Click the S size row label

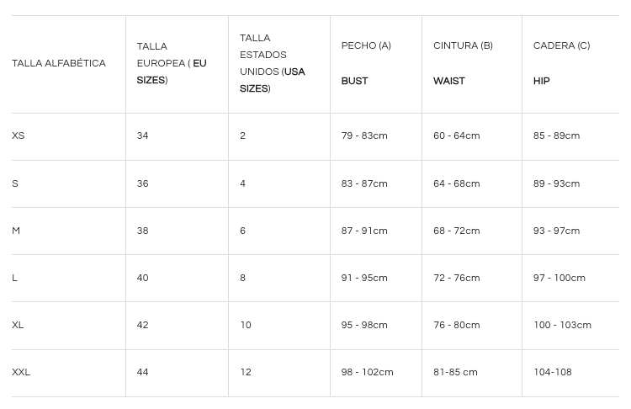pos(15,183)
